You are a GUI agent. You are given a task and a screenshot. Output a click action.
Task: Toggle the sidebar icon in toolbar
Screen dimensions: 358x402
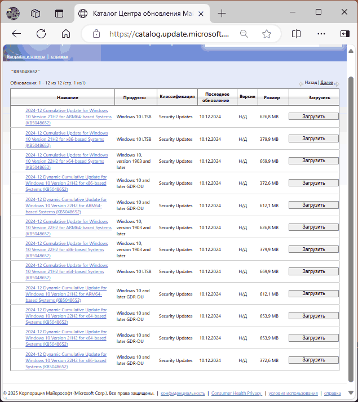(344, 34)
